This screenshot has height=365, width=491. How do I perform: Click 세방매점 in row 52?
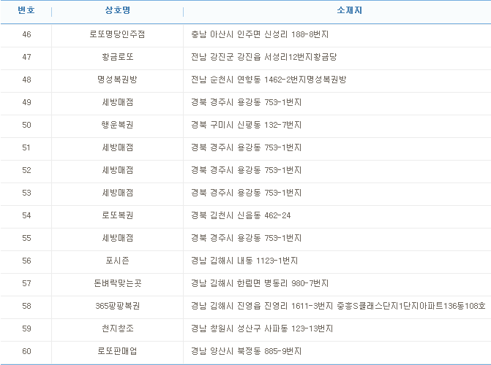click(x=117, y=170)
